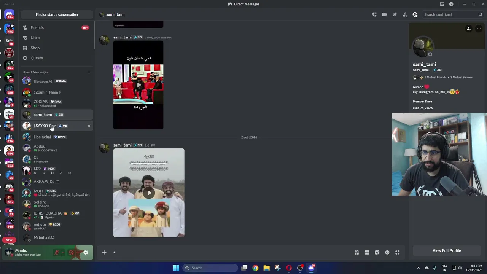
Task: Send a gift with the gift icon
Action: point(357,252)
